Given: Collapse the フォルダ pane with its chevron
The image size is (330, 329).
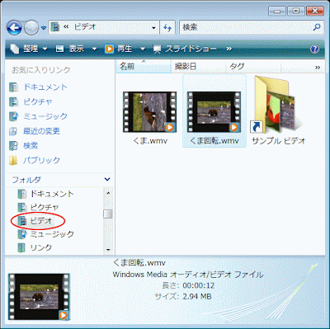Looking at the screenshot, I should coord(107,180).
